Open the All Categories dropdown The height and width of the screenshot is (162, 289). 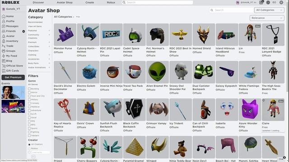269,10
